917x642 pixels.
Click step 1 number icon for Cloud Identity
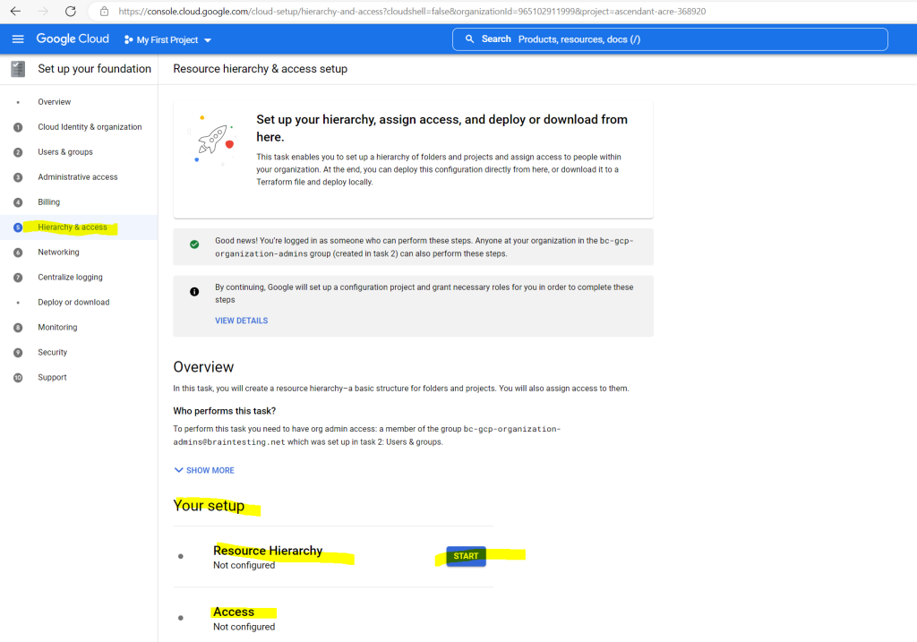[18, 127]
